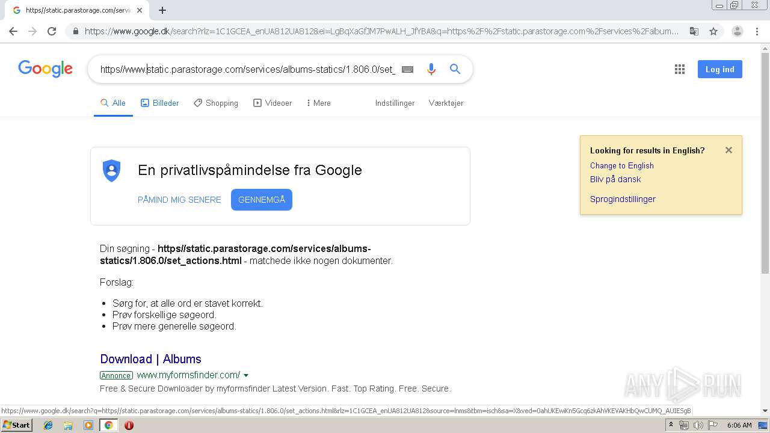Click the Annonce ad label
The width and height of the screenshot is (770, 433).
[116, 375]
